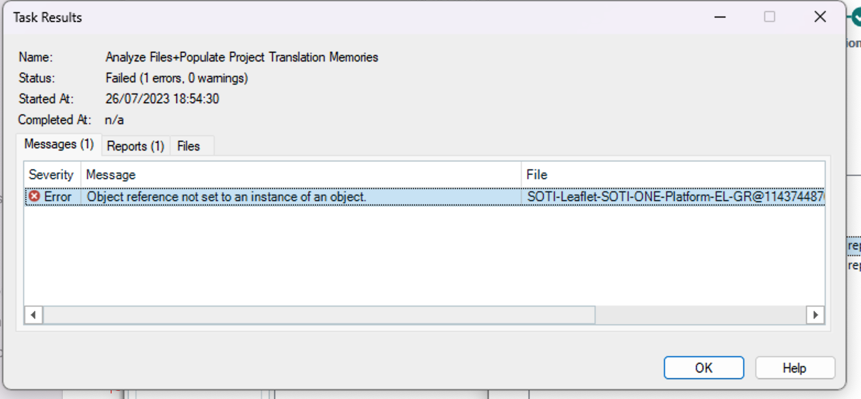Click the 'n/a' Completed At value
The height and width of the screenshot is (399, 861).
[x=115, y=120]
